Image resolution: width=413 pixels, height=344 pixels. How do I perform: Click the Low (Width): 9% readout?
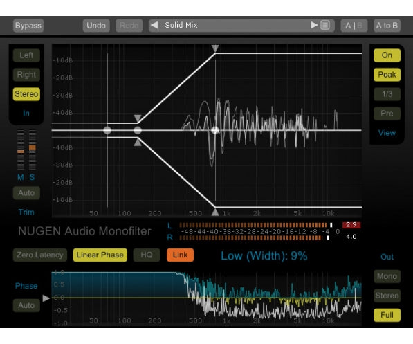tap(264, 255)
